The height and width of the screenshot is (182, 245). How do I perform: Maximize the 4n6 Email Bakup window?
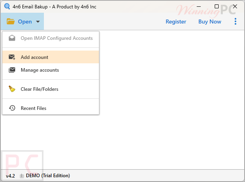coord(217,6)
